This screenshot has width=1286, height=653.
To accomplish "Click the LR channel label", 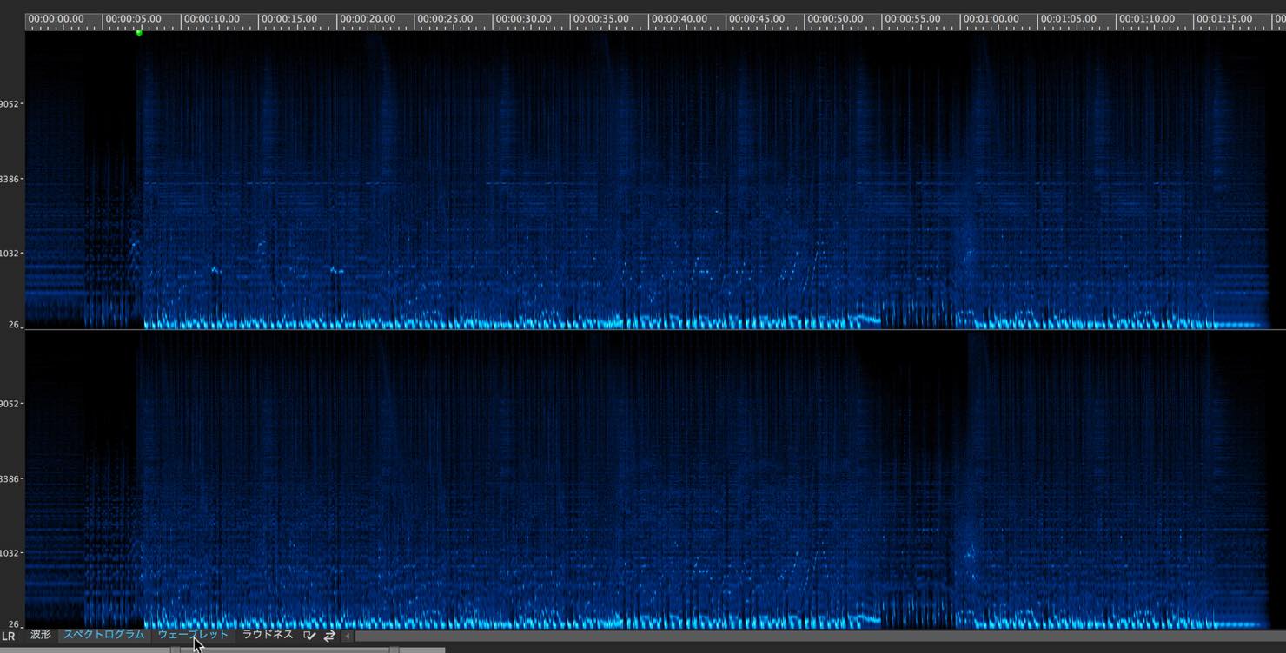I will pyautogui.click(x=9, y=636).
